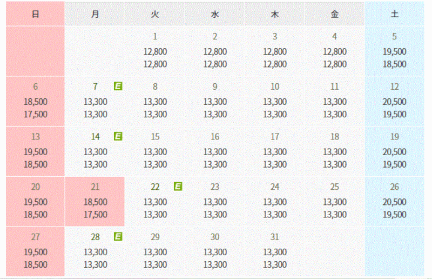Screen dimensions: 432x279
Task: Click the green E icon on day 14
Action: pos(118,136)
